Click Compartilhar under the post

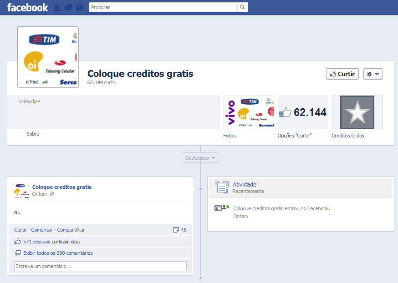(x=71, y=230)
